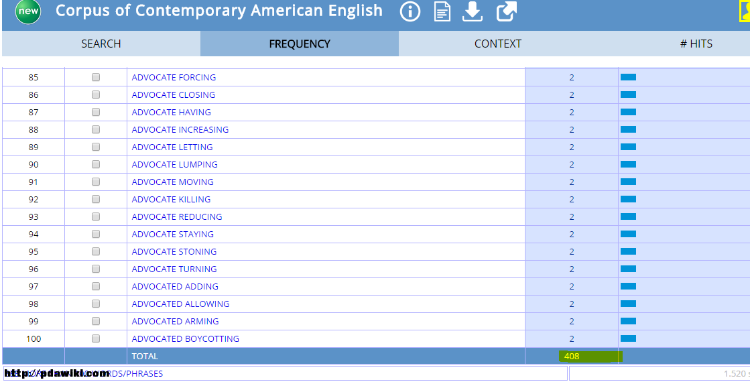
Task: Check the box for ADVOCATE HAVING
Action: [96, 112]
